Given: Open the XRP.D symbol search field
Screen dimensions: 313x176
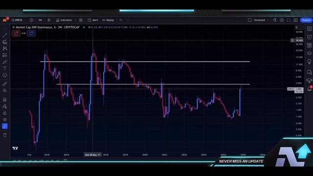Looking at the screenshot, I should [17, 20].
